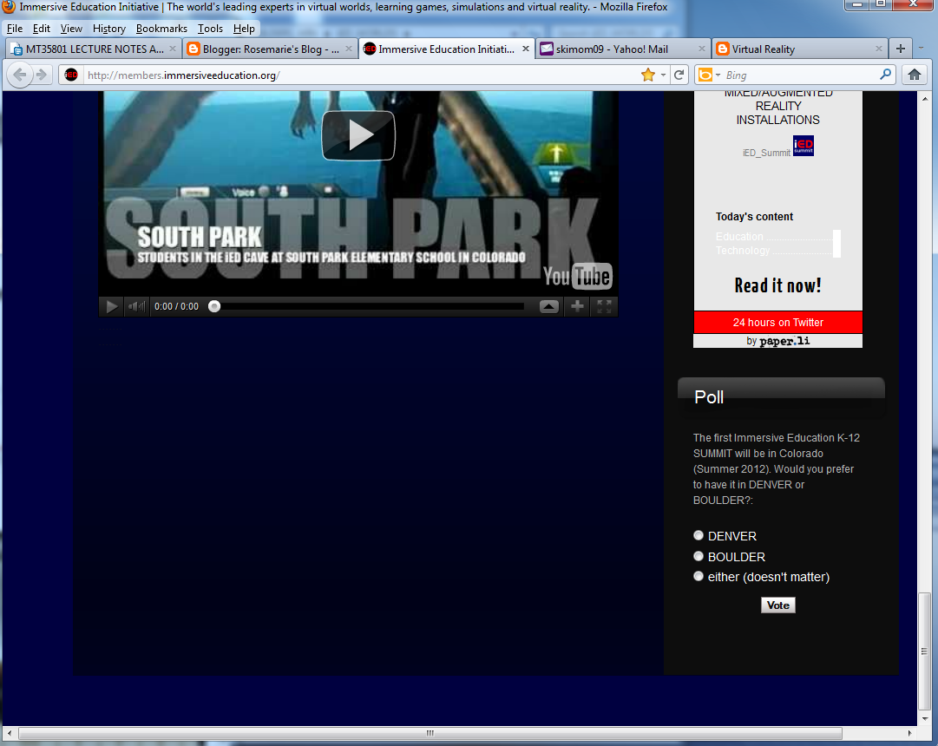Click the scroll right arrow of horizontal scrollbar
The image size is (938, 746).
(909, 733)
